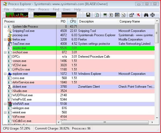Image resolution: width=161 pixels, height=133 pixels.
Task: Click the CPU Usage 57.28% status text
Action: [x=17, y=128]
